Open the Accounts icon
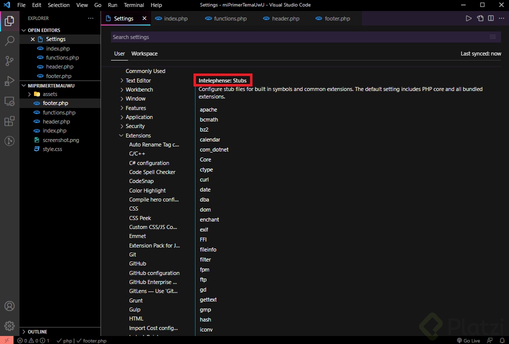 (9, 306)
